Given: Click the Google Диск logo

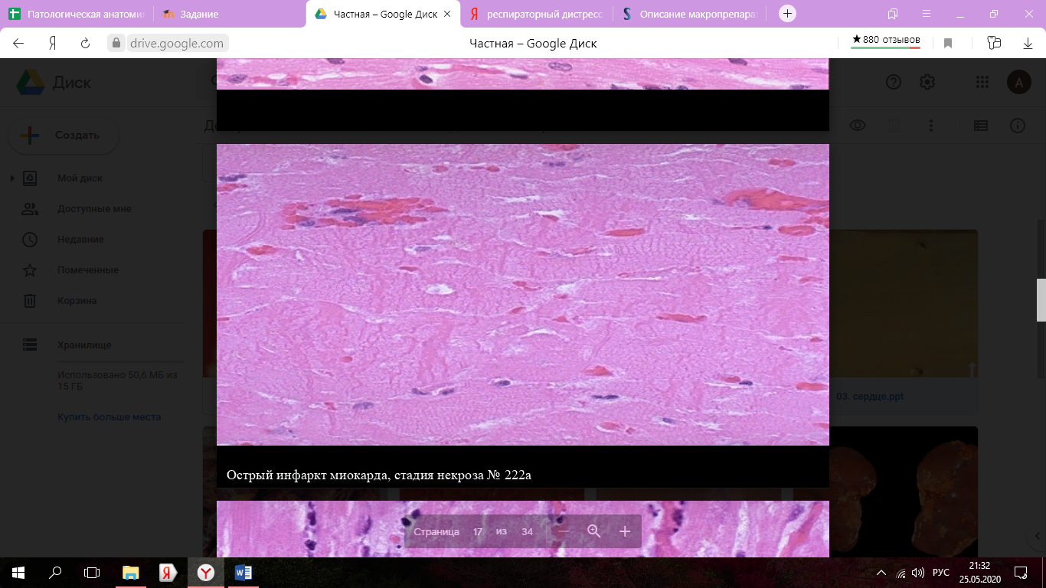Looking at the screenshot, I should (54, 82).
